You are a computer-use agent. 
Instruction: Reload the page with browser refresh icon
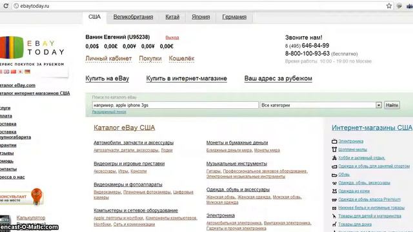click(x=6, y=6)
